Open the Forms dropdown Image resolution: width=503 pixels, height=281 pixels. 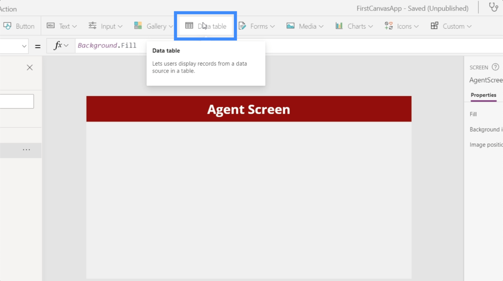point(257,26)
